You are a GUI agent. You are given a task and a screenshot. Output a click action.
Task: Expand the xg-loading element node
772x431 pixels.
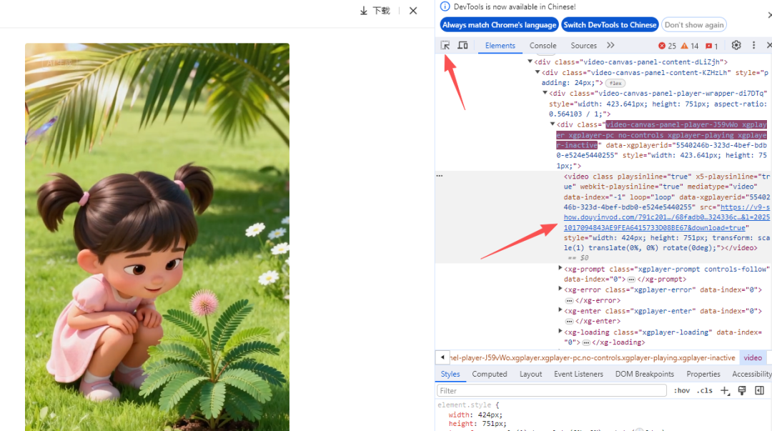point(560,332)
